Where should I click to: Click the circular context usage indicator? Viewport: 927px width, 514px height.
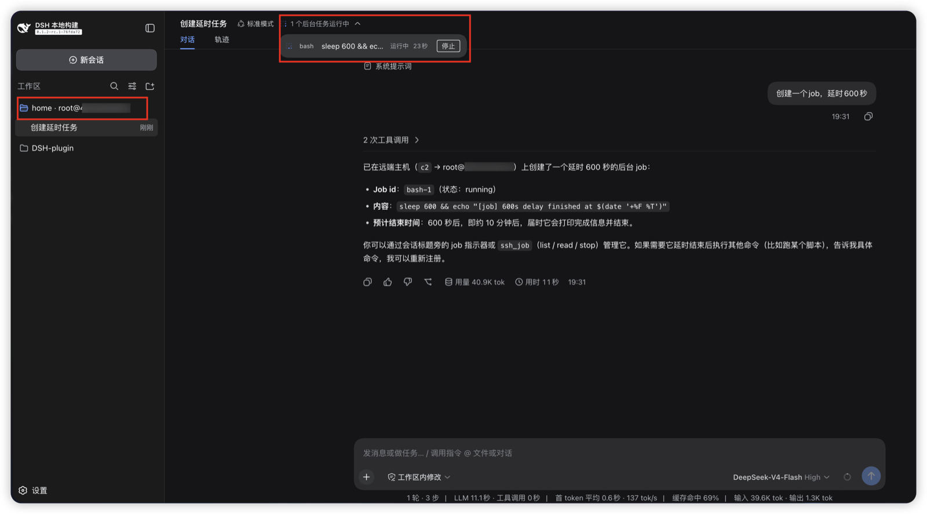click(x=847, y=477)
